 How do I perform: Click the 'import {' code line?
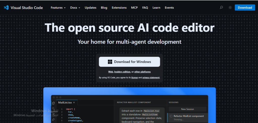[71, 109]
